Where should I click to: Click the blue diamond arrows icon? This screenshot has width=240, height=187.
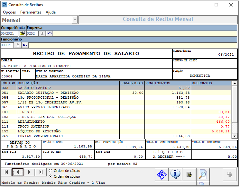tap(162, 174)
